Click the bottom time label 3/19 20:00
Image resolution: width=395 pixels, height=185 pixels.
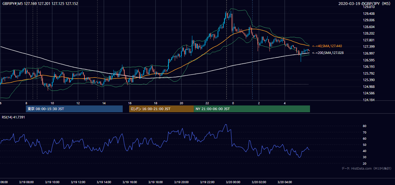coord(181,182)
